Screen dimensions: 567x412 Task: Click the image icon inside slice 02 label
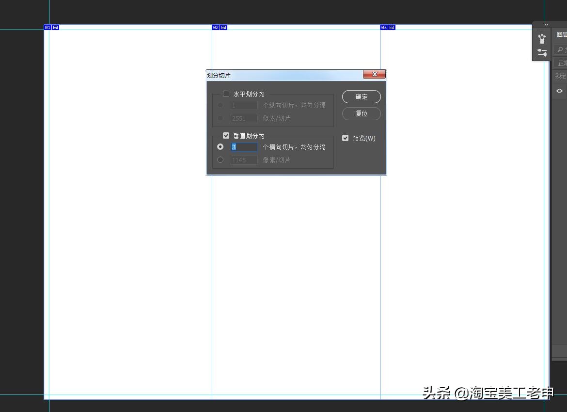coord(222,27)
